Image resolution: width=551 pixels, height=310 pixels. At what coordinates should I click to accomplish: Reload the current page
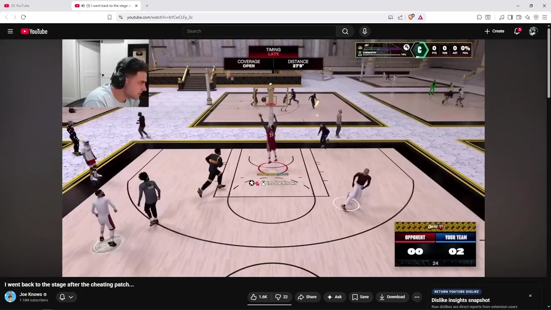pyautogui.click(x=23, y=17)
